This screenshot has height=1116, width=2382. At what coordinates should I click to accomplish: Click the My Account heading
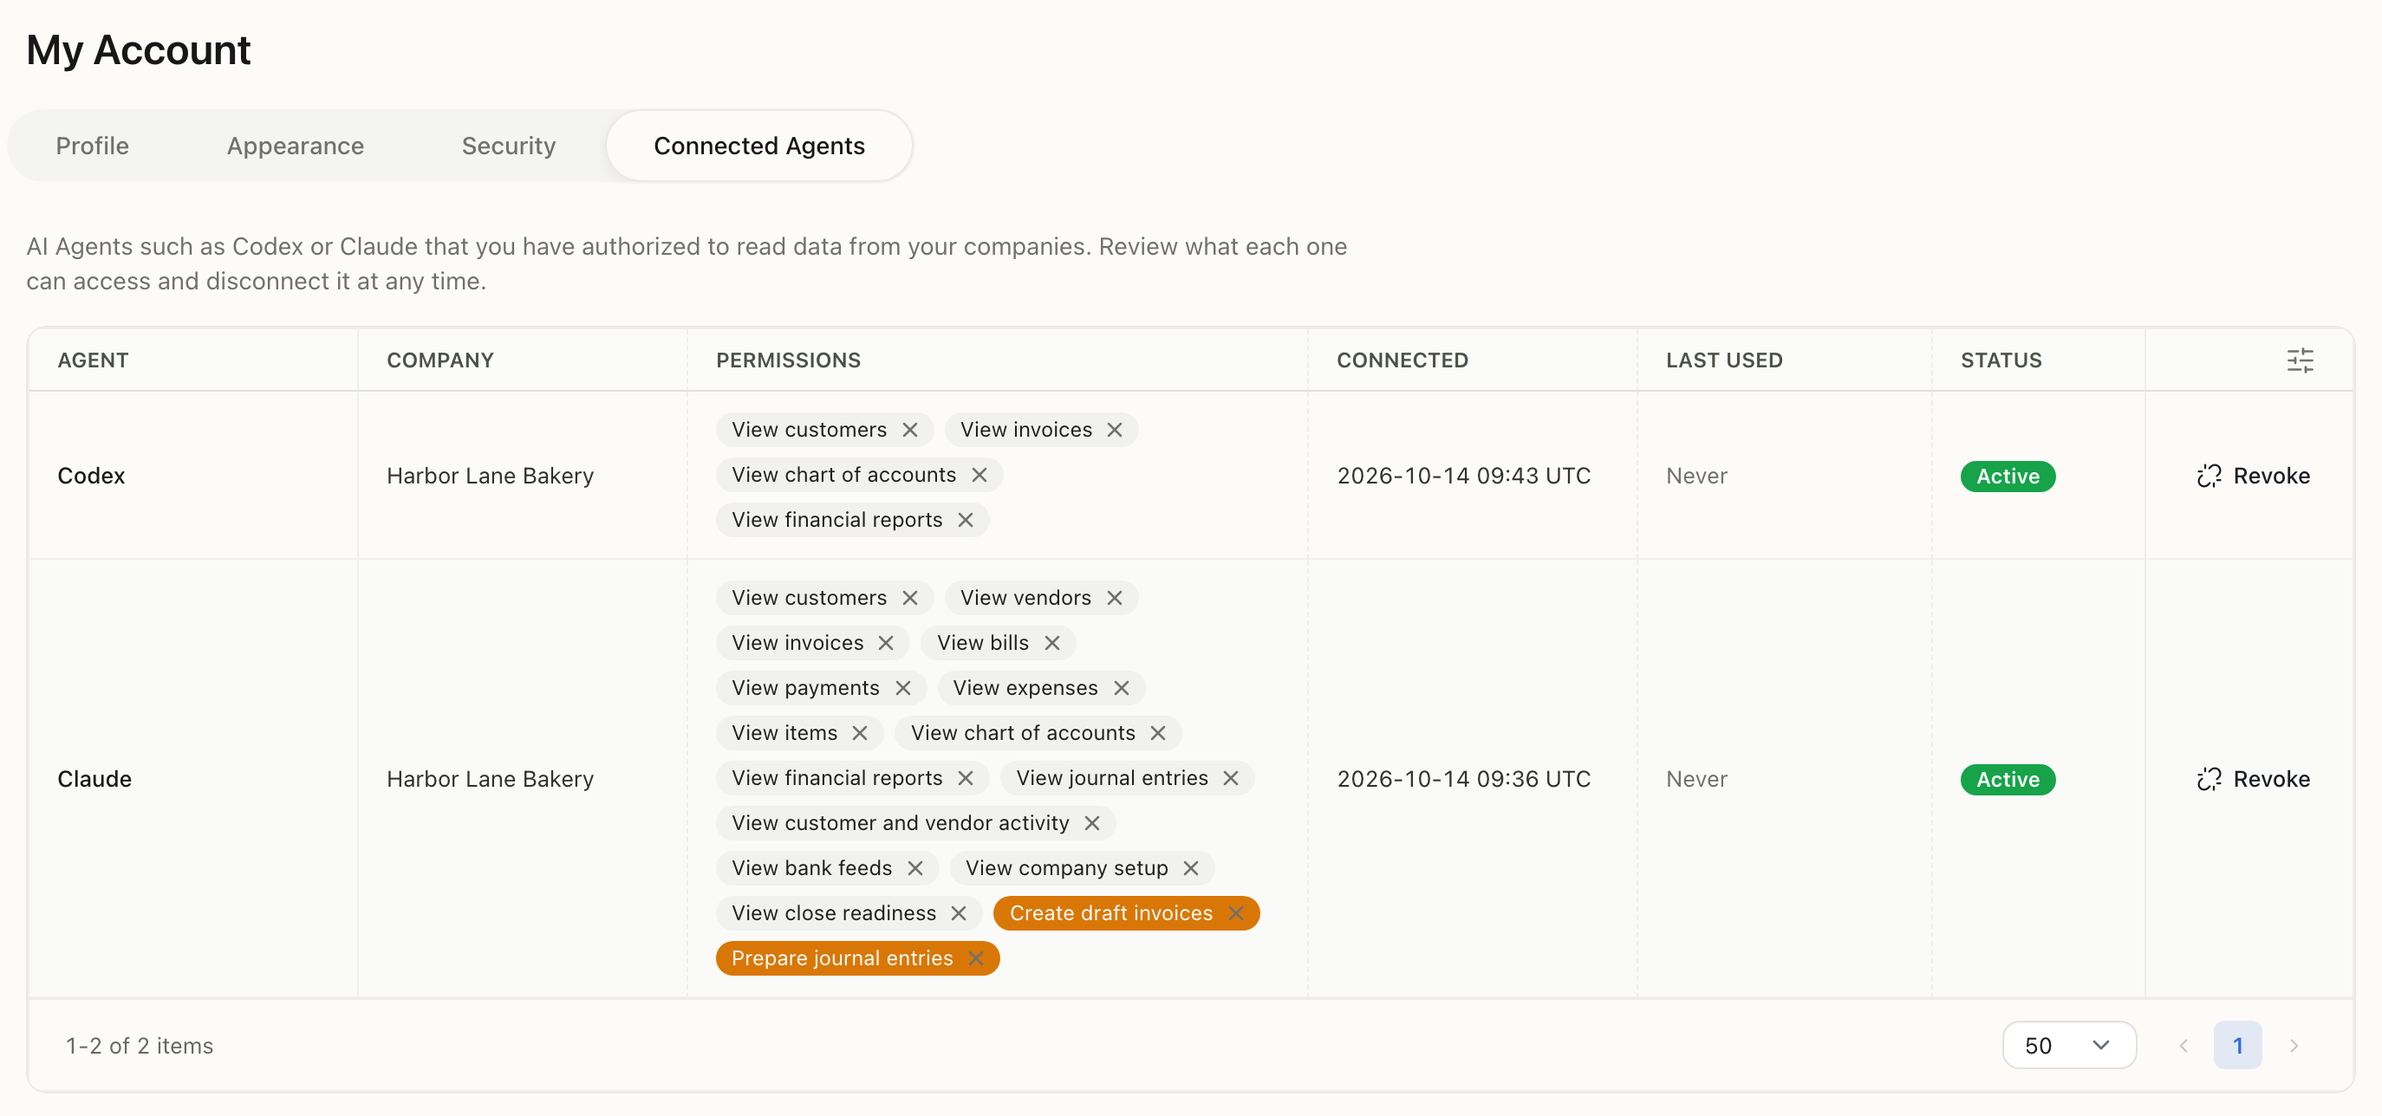coord(139,50)
